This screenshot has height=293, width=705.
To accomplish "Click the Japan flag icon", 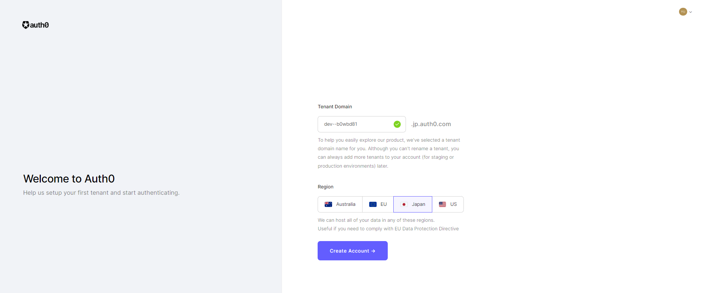I will [x=404, y=204].
